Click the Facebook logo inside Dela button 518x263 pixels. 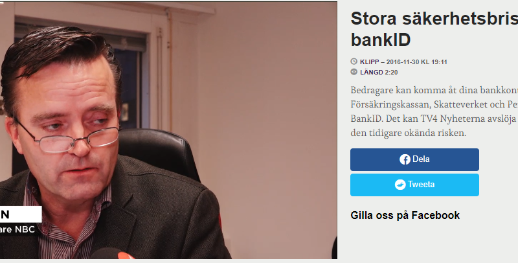pos(405,159)
